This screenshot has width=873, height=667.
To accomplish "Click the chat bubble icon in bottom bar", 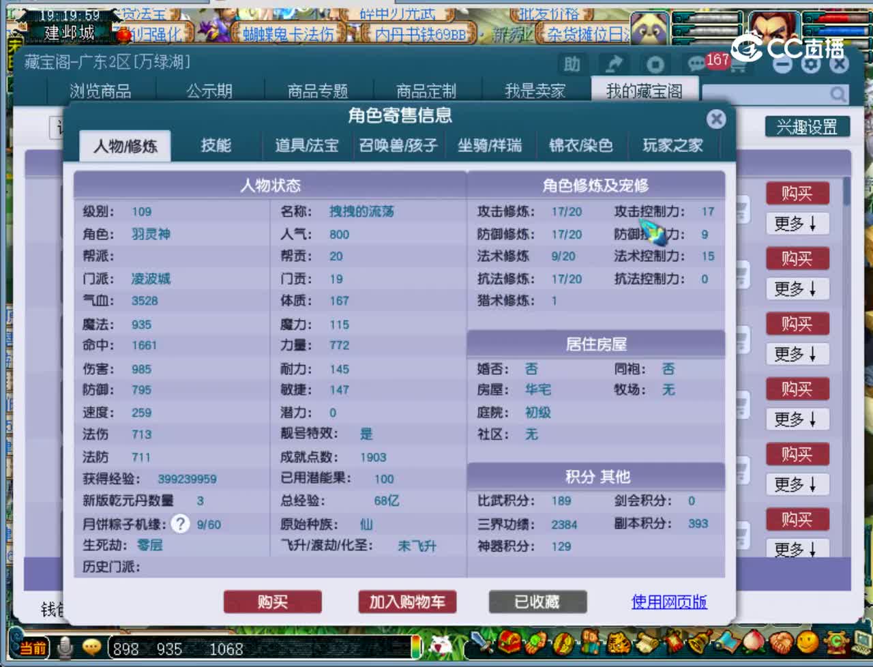I will (91, 647).
